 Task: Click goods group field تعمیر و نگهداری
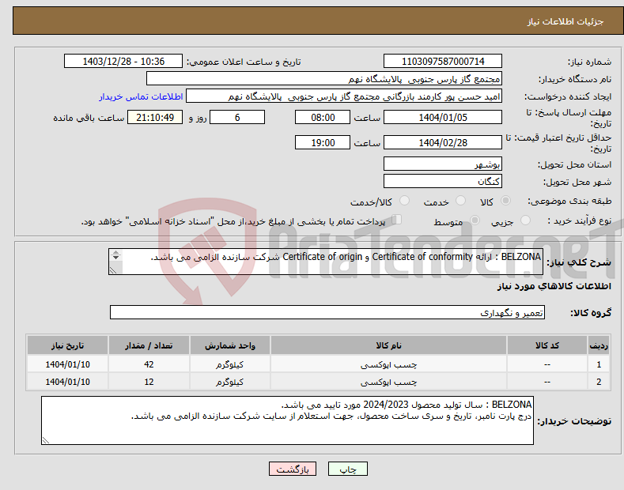pos(327,313)
